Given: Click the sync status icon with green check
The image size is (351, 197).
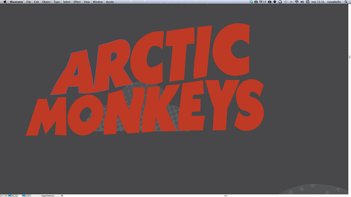Looking at the screenshot, I should [x=251, y=2].
